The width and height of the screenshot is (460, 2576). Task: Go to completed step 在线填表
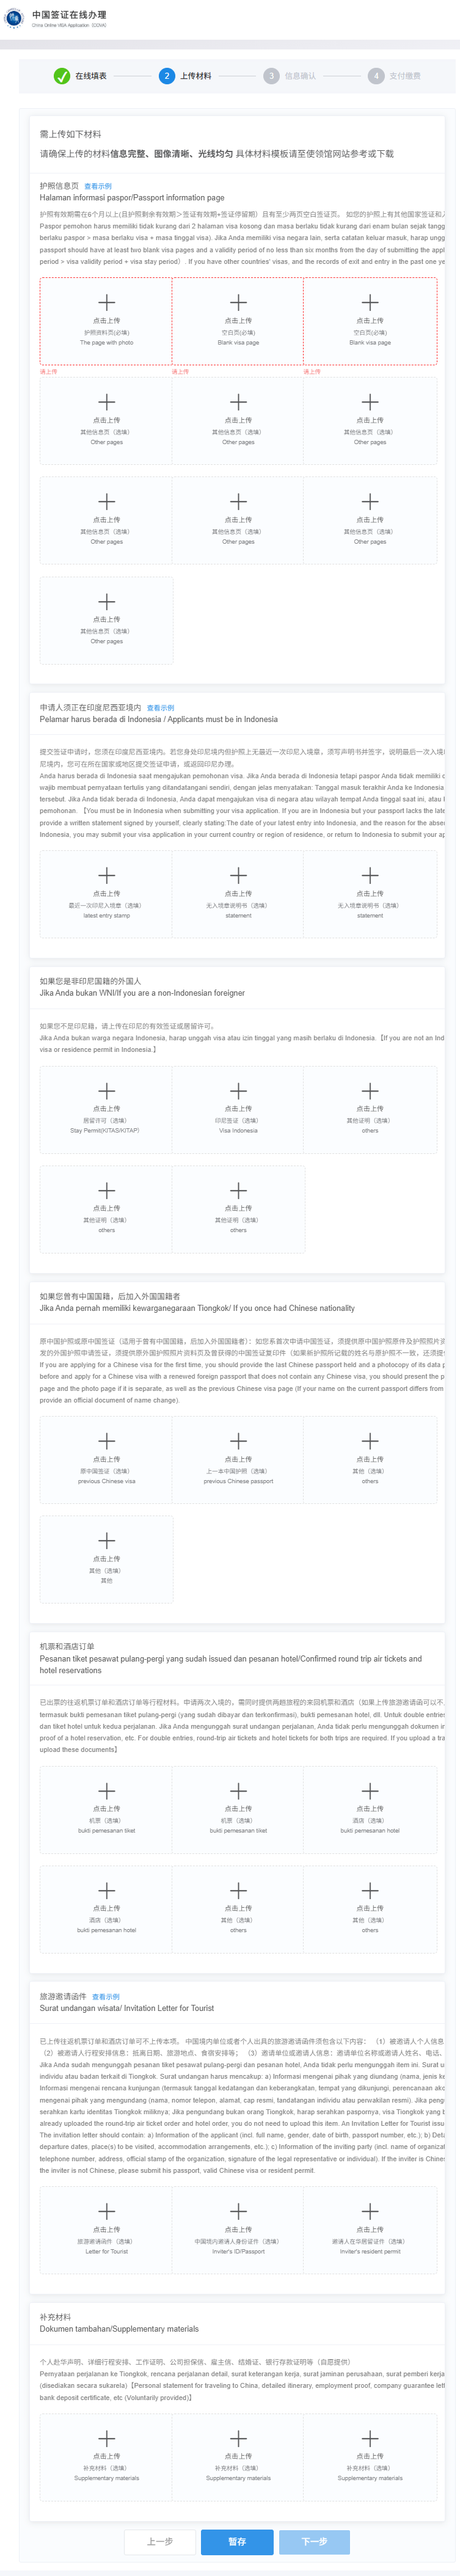point(80,76)
